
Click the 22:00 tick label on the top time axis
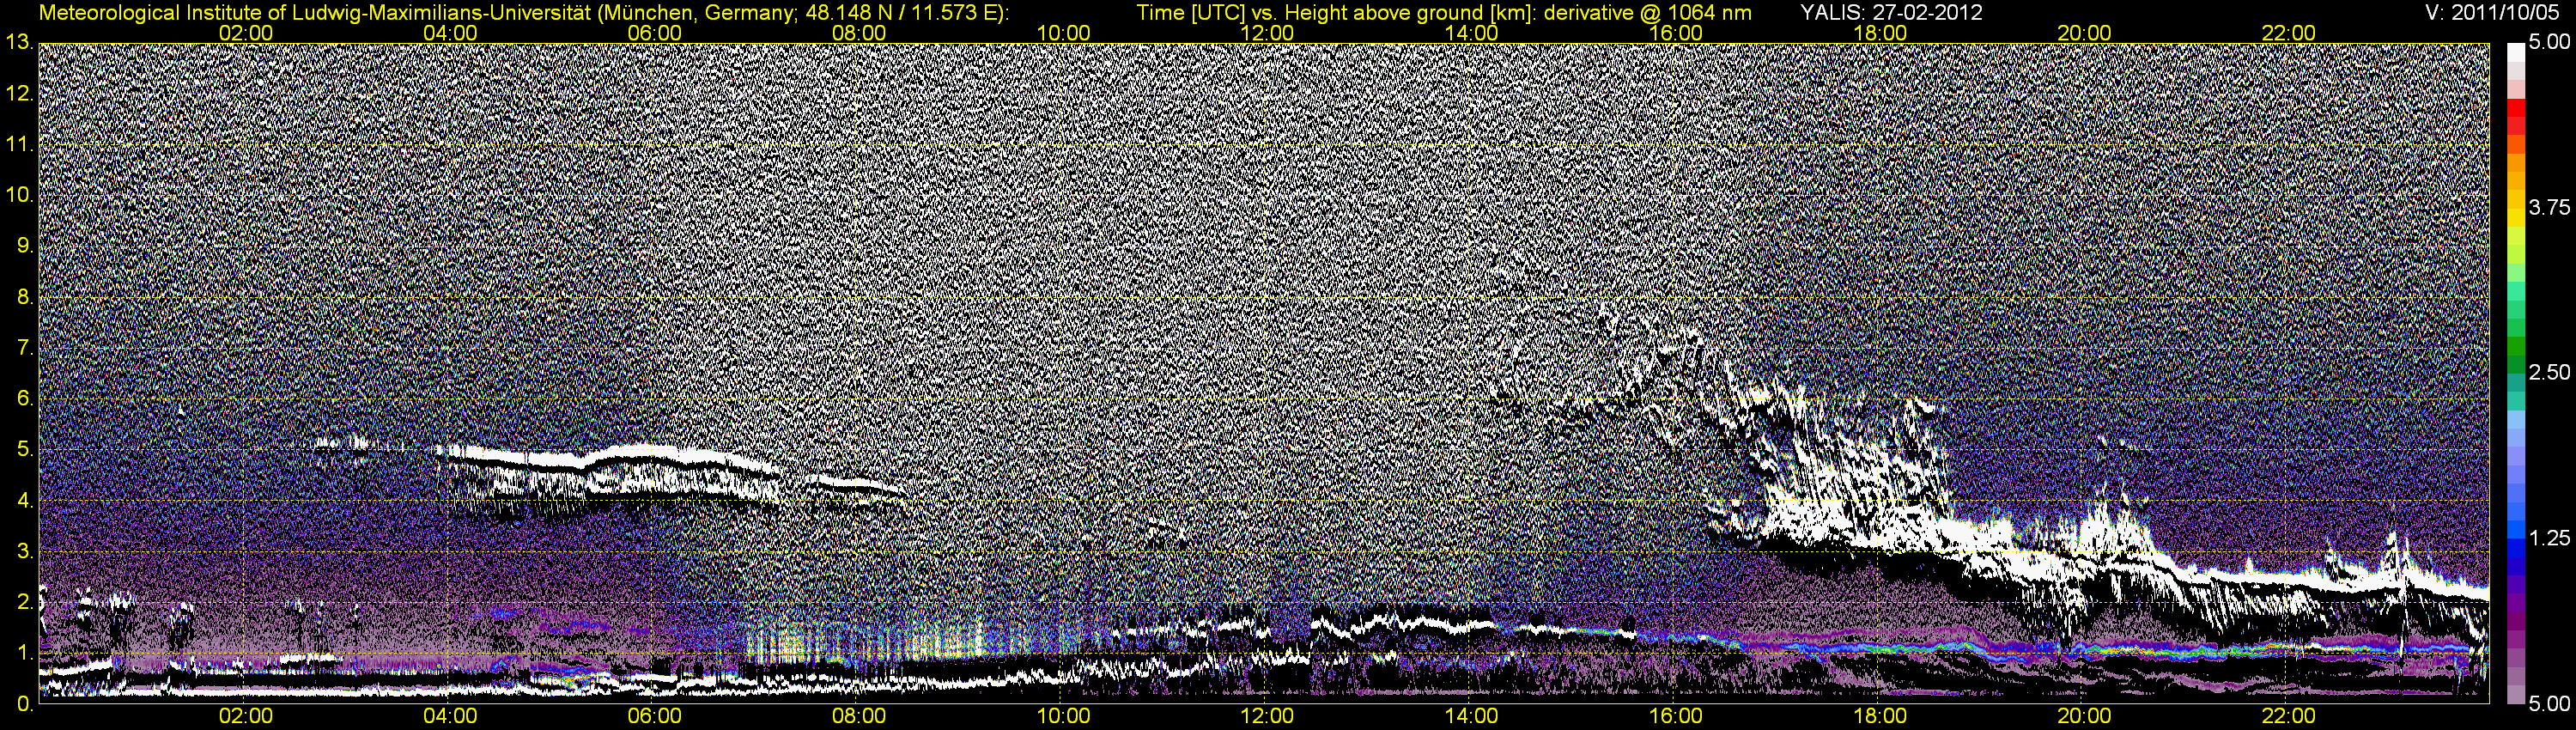coord(2288,33)
